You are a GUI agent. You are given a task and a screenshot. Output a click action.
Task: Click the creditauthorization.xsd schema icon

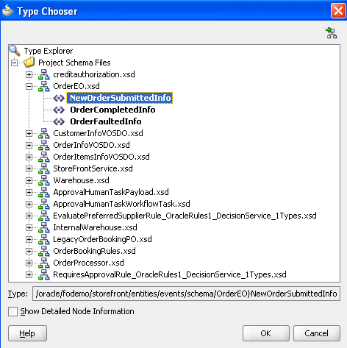(x=44, y=74)
